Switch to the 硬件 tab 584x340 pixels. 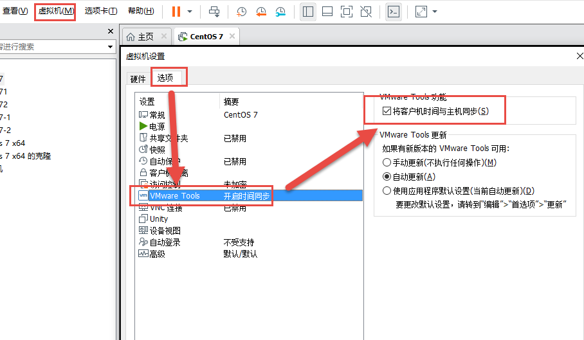tap(138, 79)
